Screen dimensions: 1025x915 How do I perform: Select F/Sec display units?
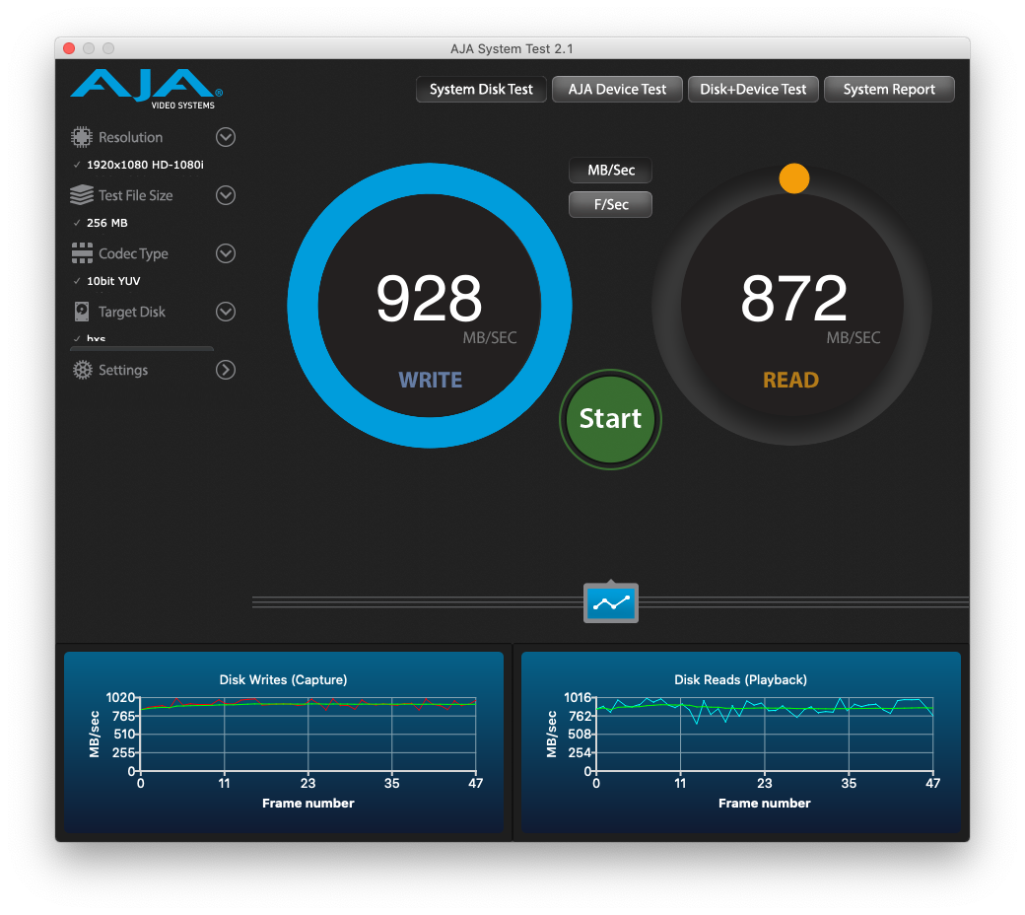[610, 204]
